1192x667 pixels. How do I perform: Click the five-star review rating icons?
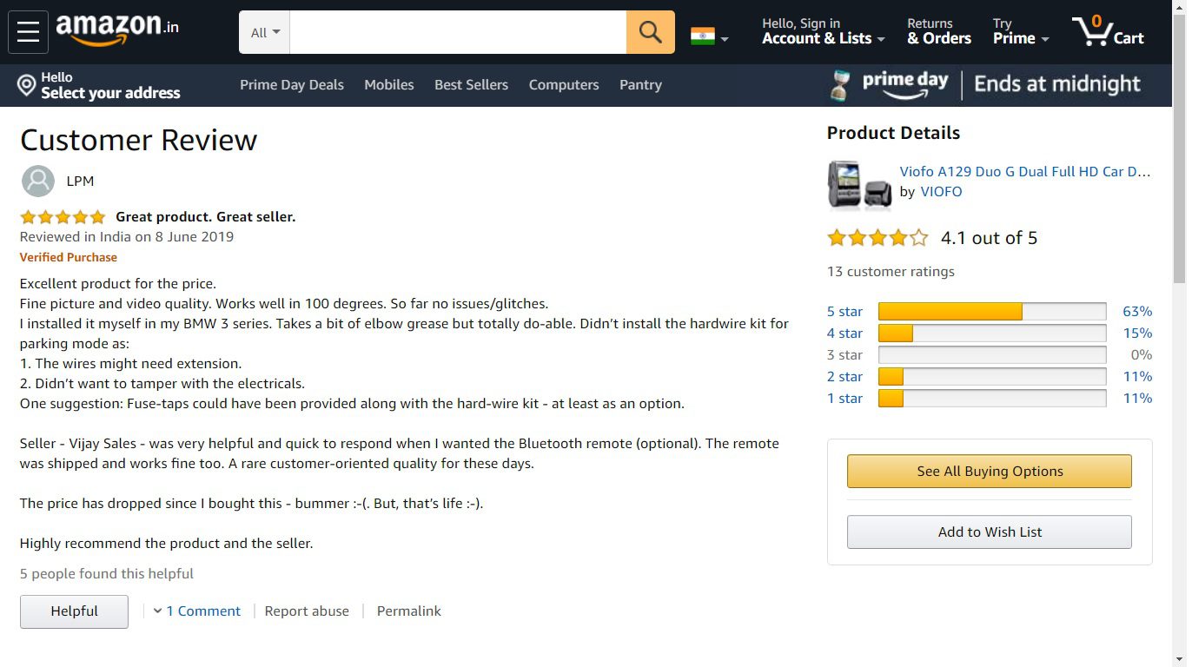[63, 217]
